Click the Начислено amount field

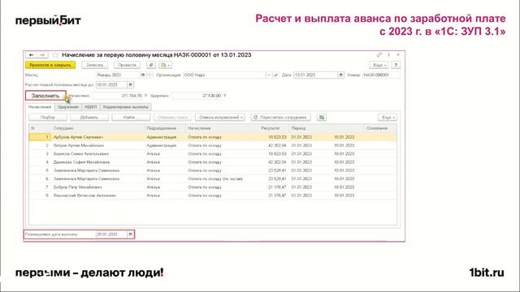[117, 96]
